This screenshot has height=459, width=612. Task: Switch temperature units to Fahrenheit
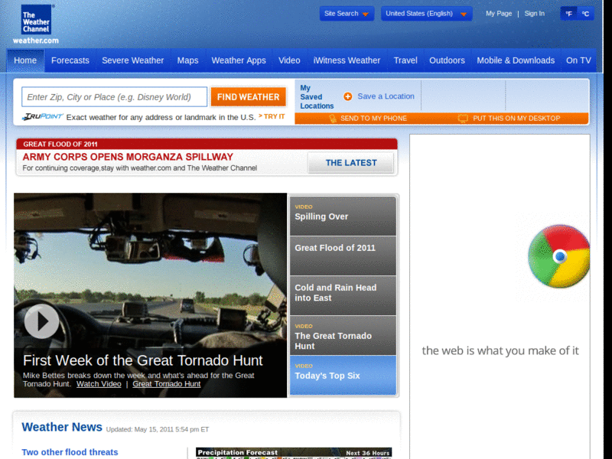(569, 14)
